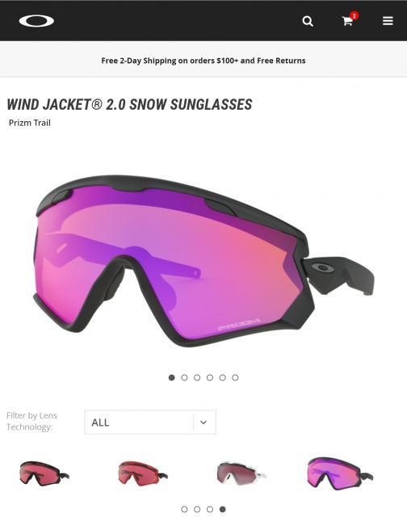This screenshot has height=517, width=407.
Task: Choose the black frame rose lens variant
Action: 44,474
